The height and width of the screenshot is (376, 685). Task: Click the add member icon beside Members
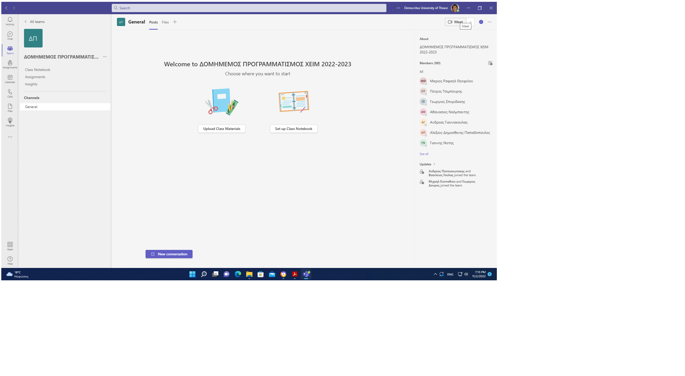(490, 63)
